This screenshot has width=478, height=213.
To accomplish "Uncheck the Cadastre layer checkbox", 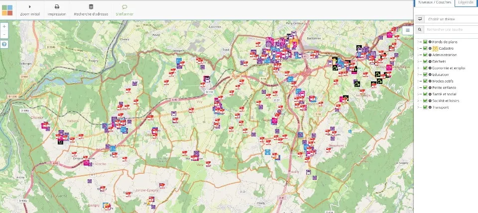I will tap(425, 48).
